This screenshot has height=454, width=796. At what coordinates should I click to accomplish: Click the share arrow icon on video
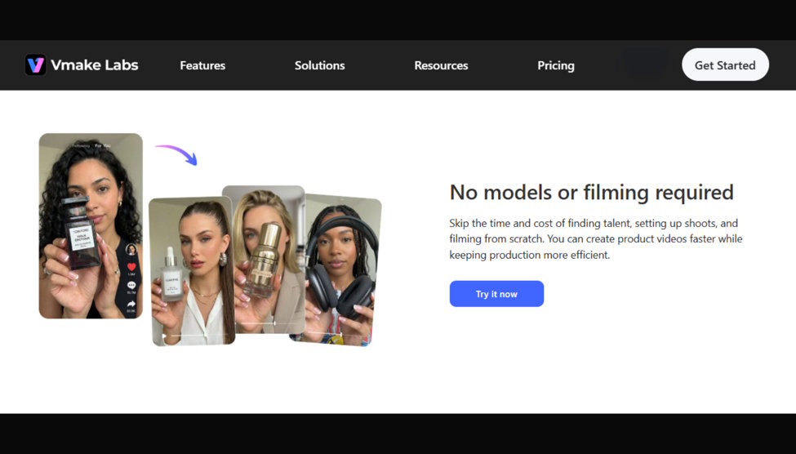[x=131, y=305]
